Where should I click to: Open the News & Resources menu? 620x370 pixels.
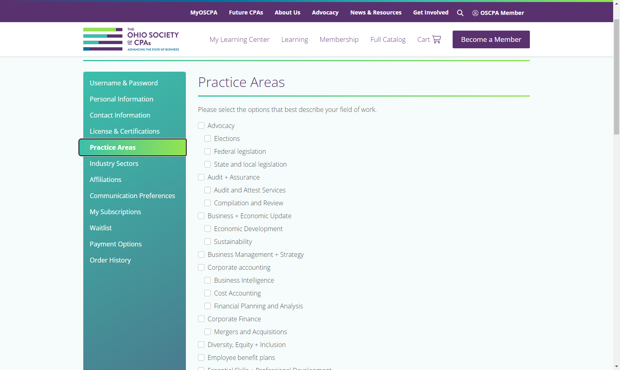[x=376, y=12]
